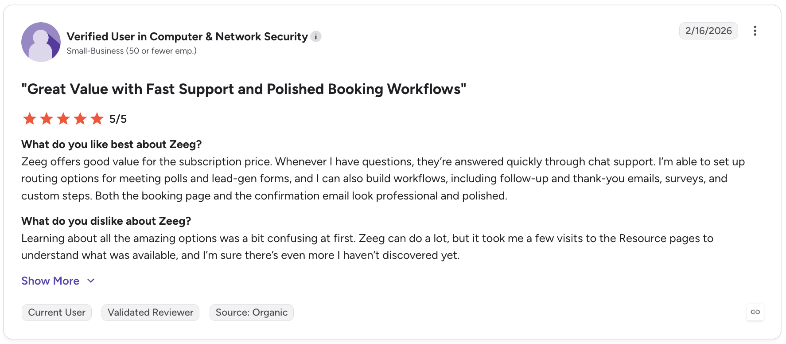The height and width of the screenshot is (344, 786).
Task: Open the Great Value with Fast Support title
Action: 244,89
